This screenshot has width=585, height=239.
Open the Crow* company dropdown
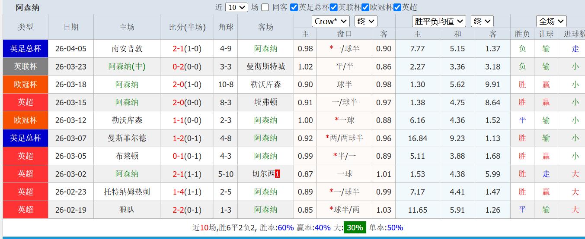330,21
